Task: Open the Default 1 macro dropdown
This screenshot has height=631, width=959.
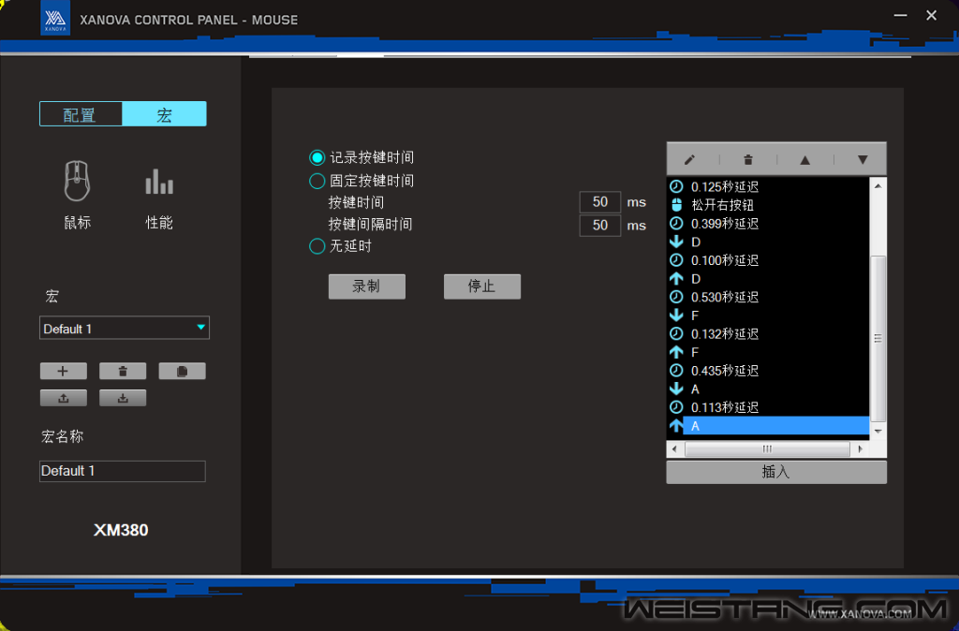Action: point(125,329)
